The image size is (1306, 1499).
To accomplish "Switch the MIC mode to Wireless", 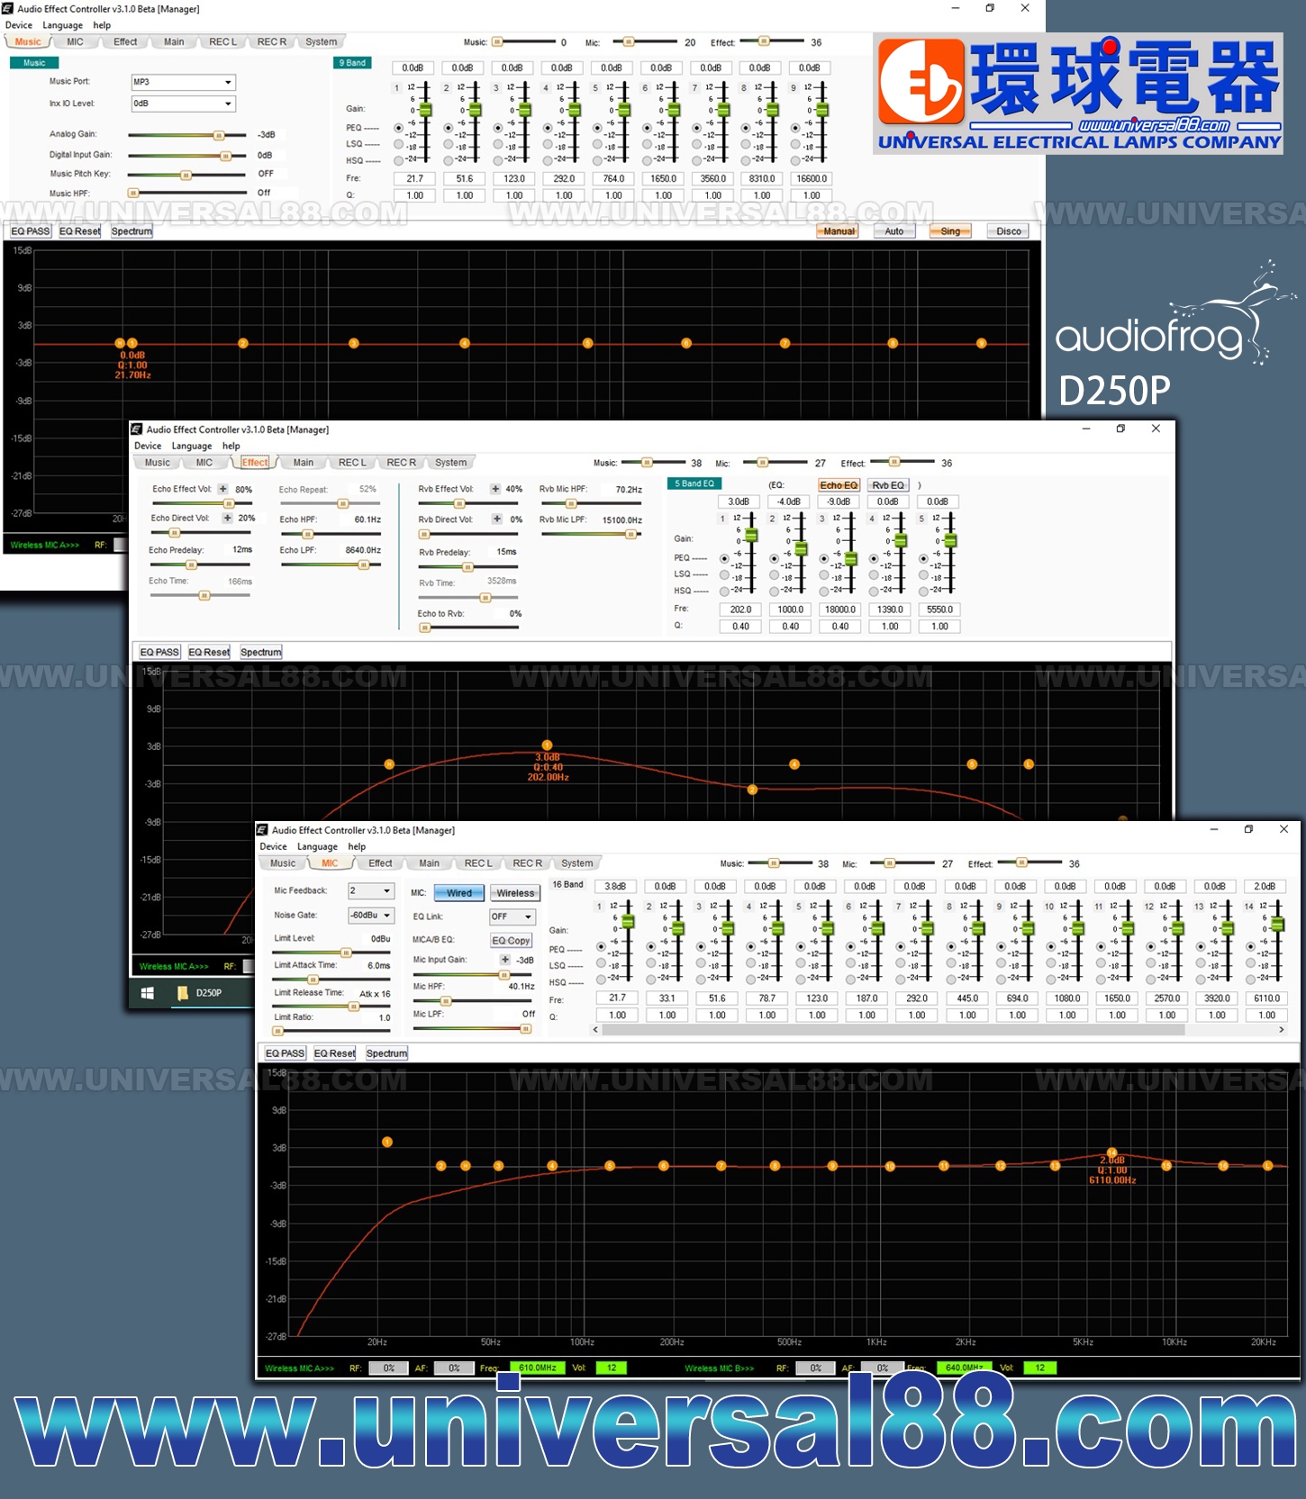I will tap(515, 893).
